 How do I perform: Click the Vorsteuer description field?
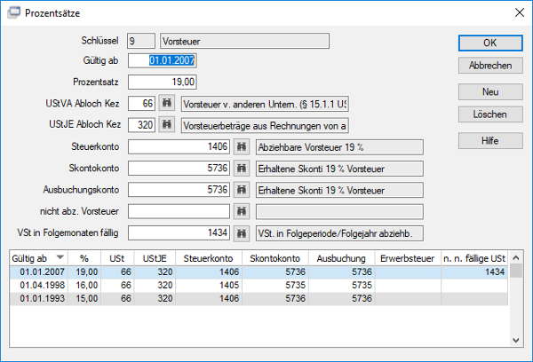pos(245,41)
